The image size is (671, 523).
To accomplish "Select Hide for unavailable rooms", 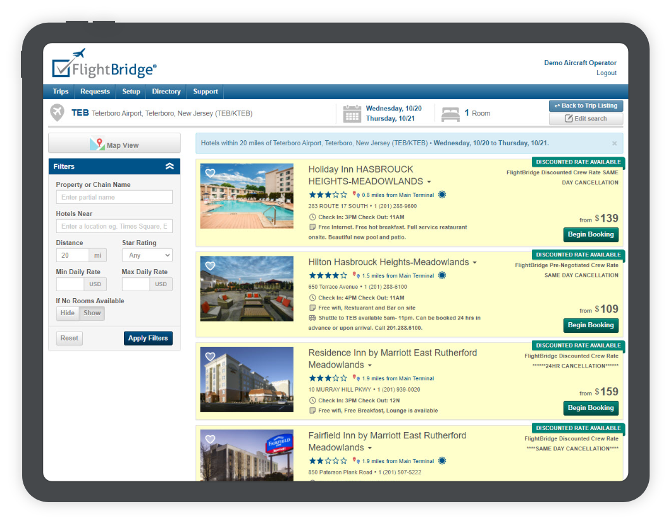I will (68, 313).
